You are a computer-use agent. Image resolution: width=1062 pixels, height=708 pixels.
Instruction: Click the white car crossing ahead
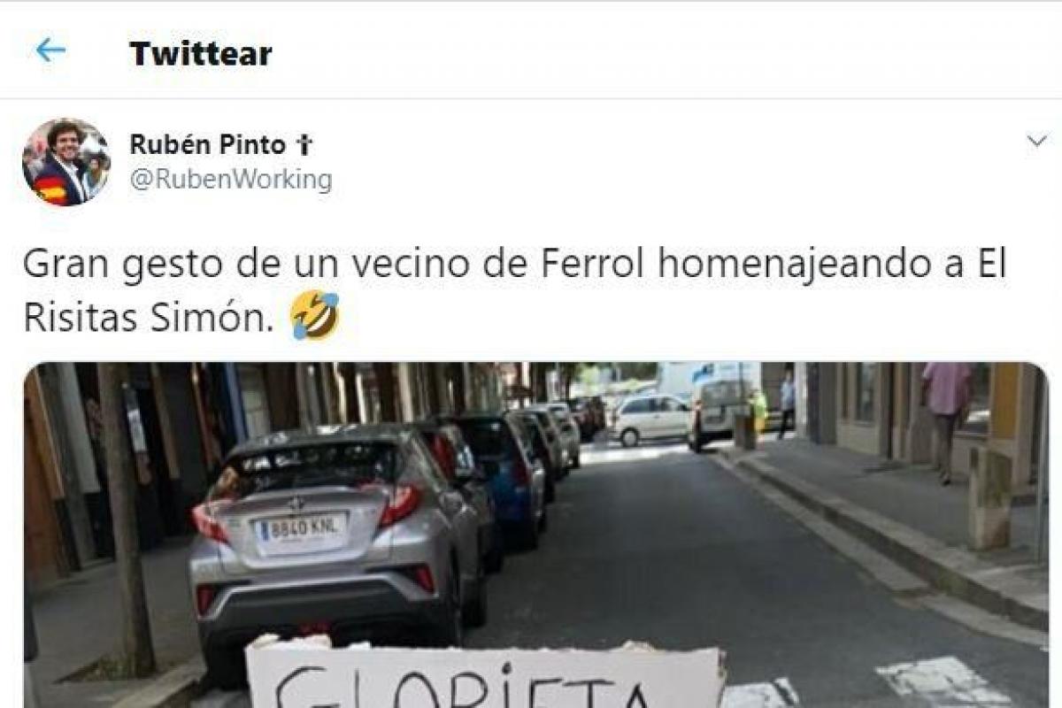pyautogui.click(x=652, y=419)
